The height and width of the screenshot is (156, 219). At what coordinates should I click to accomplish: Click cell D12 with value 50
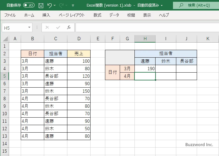(79, 129)
